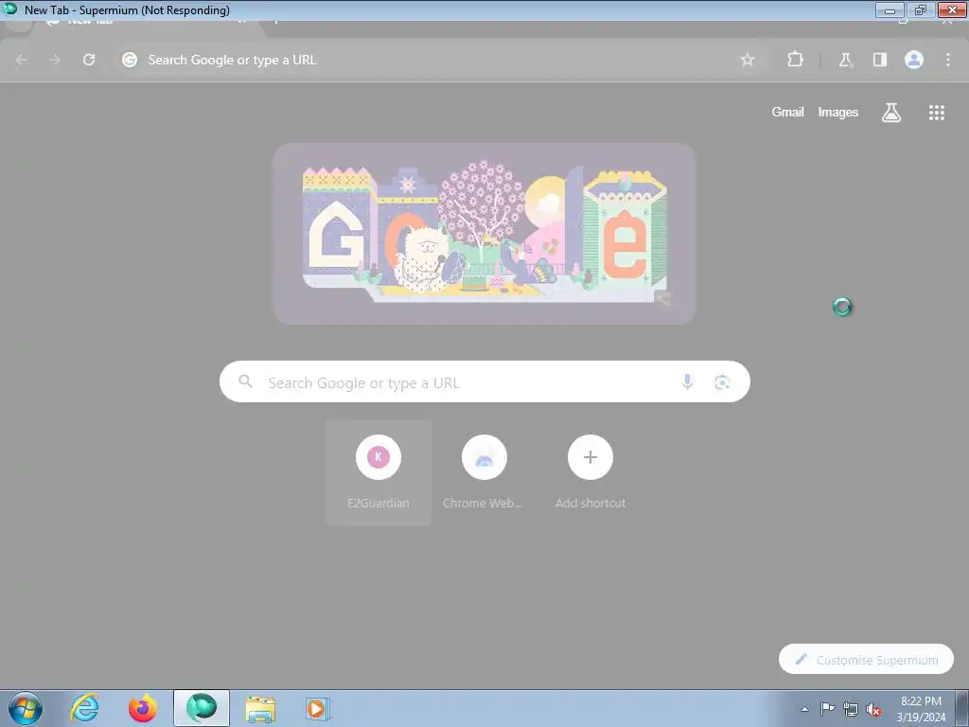Image resolution: width=969 pixels, height=727 pixels.
Task: Minimize the Supermium window
Action: click(890, 9)
